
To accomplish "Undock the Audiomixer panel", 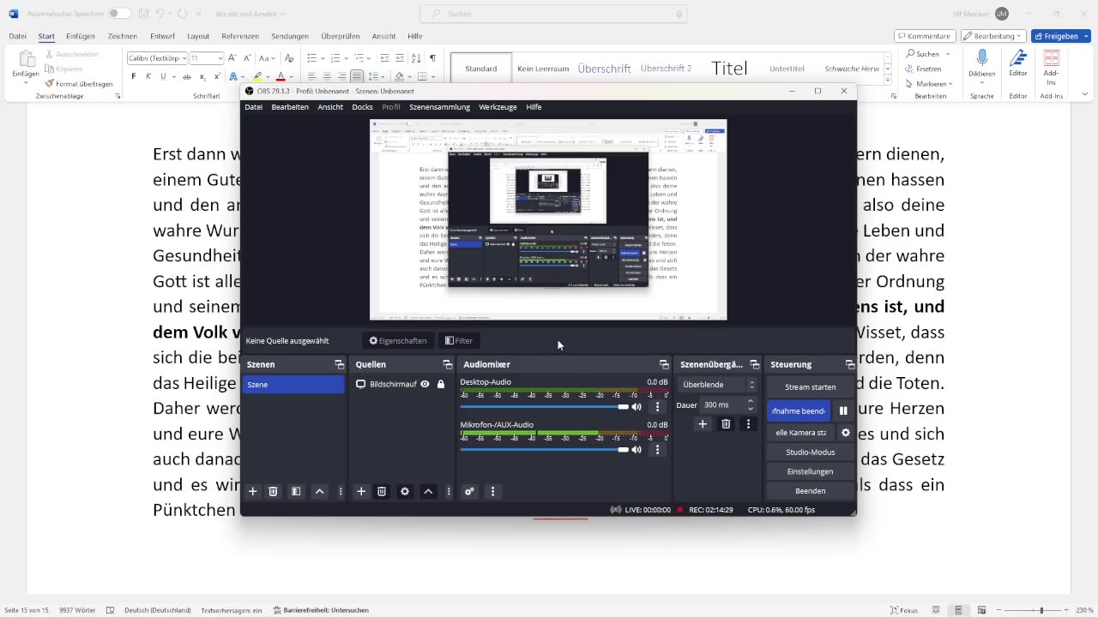I will click(664, 364).
